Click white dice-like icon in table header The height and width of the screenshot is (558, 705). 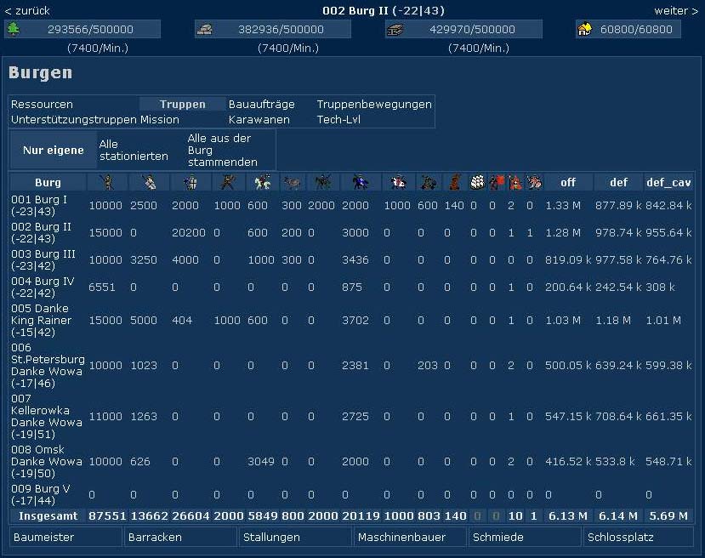(x=478, y=182)
